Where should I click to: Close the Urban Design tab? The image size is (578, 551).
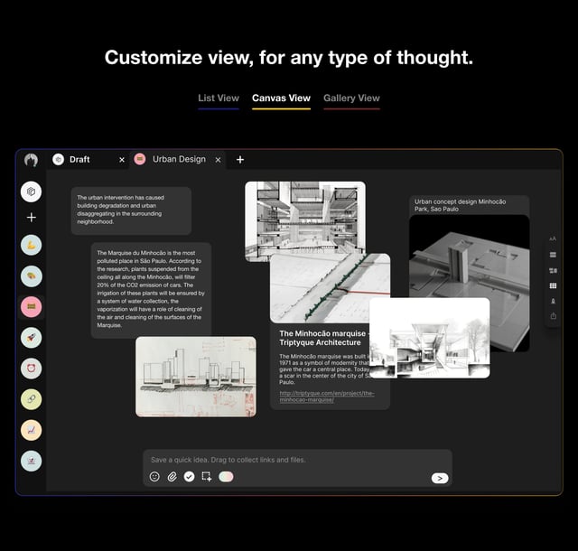[218, 160]
